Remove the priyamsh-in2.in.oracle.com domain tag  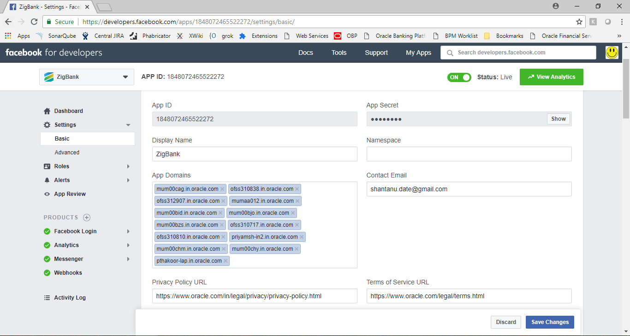[302, 237]
